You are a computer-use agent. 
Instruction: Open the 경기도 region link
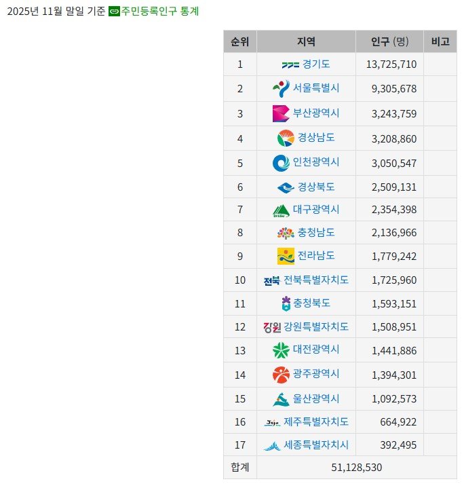(x=316, y=64)
